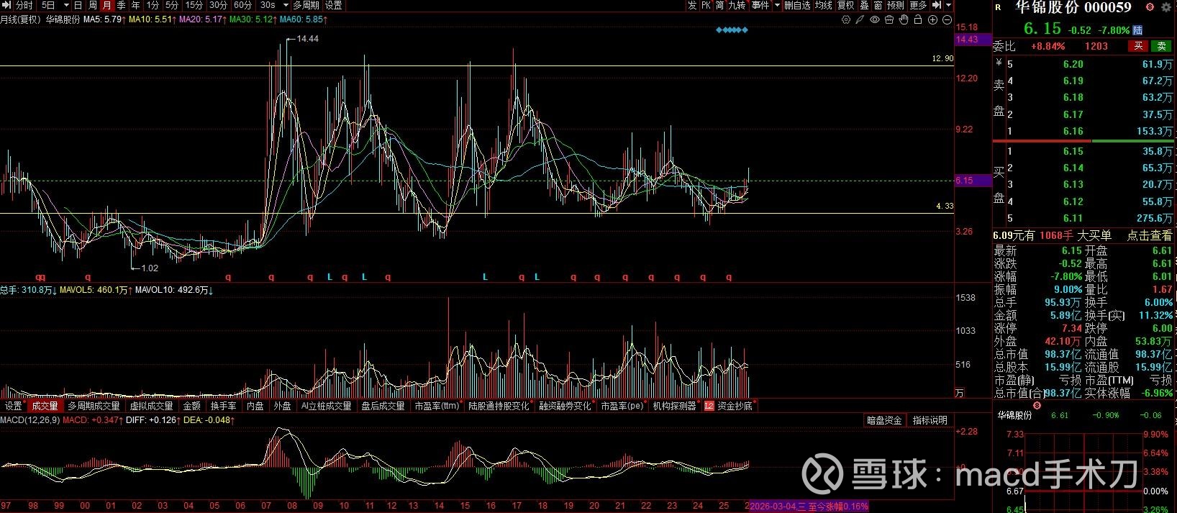Viewport: 1177px width, 513px height.
Task: Click the purple 14.43 price marker
Action: point(968,40)
